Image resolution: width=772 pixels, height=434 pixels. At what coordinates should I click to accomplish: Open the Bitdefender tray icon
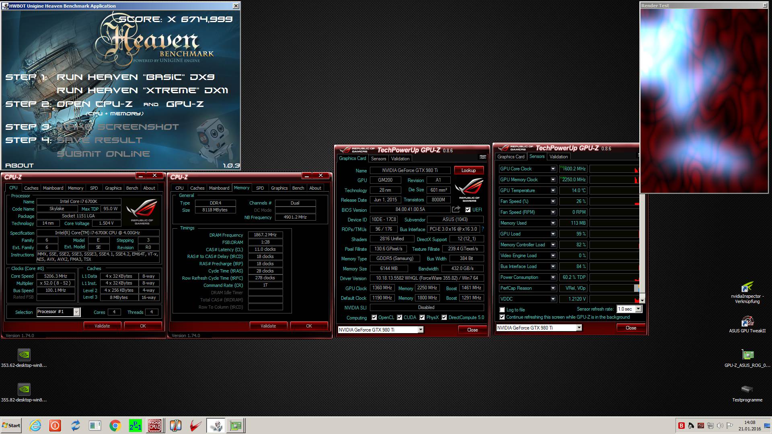point(682,426)
